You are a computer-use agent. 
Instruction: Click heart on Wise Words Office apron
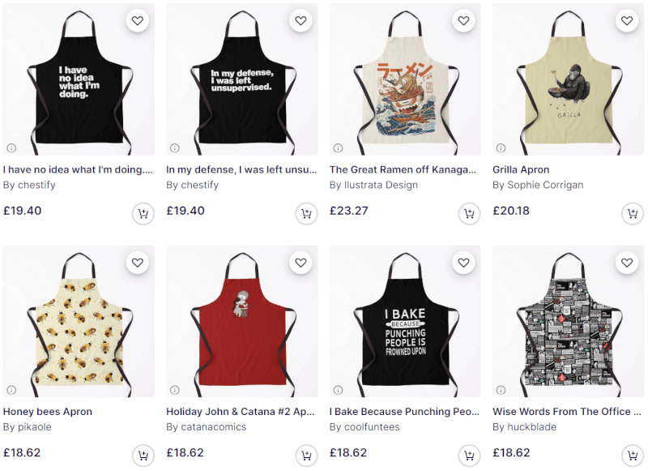click(627, 262)
